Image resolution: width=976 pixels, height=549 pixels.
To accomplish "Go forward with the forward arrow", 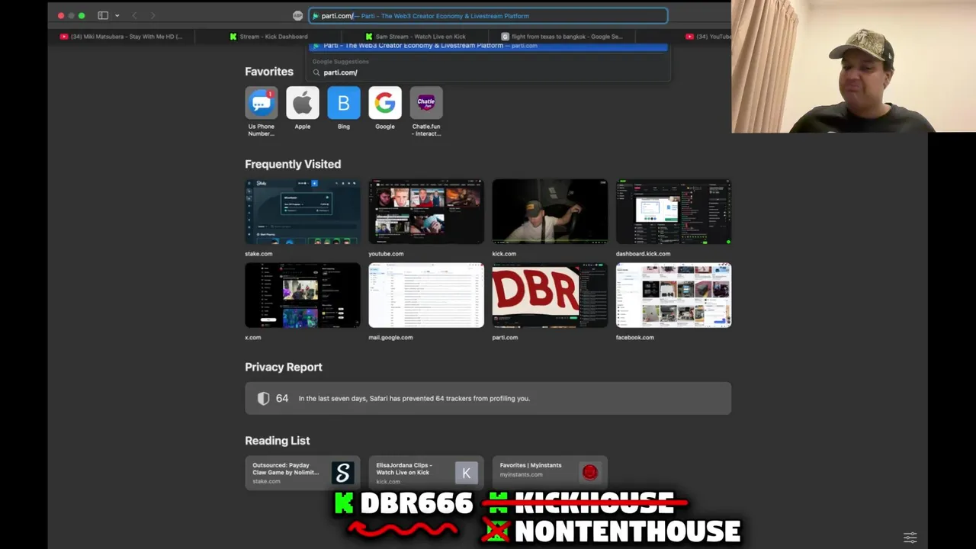I will coord(152,15).
